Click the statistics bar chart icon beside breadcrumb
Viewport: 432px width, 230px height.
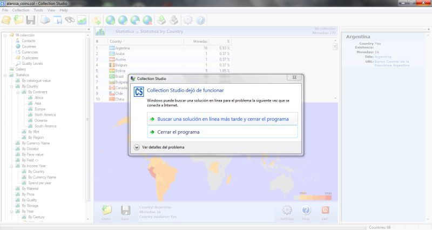pyautogui.click(x=100, y=32)
